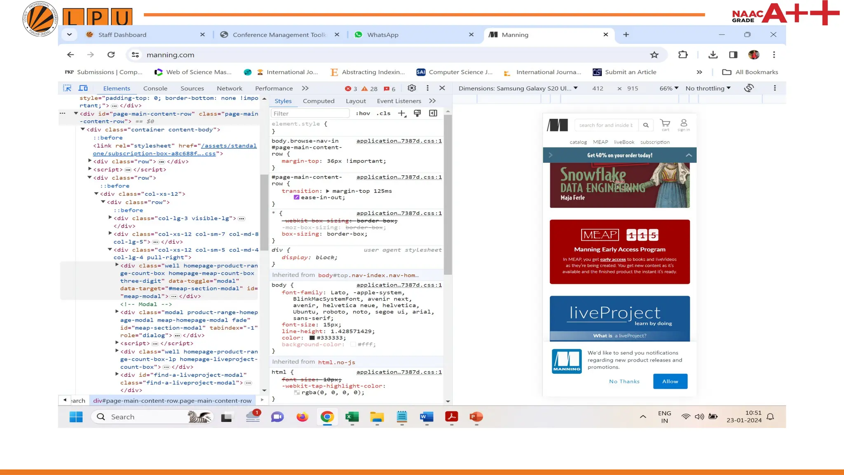Click the Manning search magnifier icon
Image resolution: width=844 pixels, height=475 pixels.
[x=646, y=125]
